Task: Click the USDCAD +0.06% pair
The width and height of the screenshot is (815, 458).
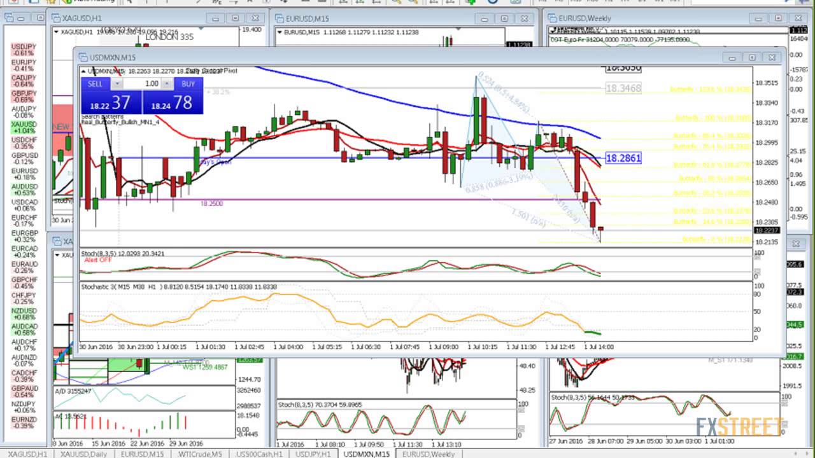Action: pos(24,205)
